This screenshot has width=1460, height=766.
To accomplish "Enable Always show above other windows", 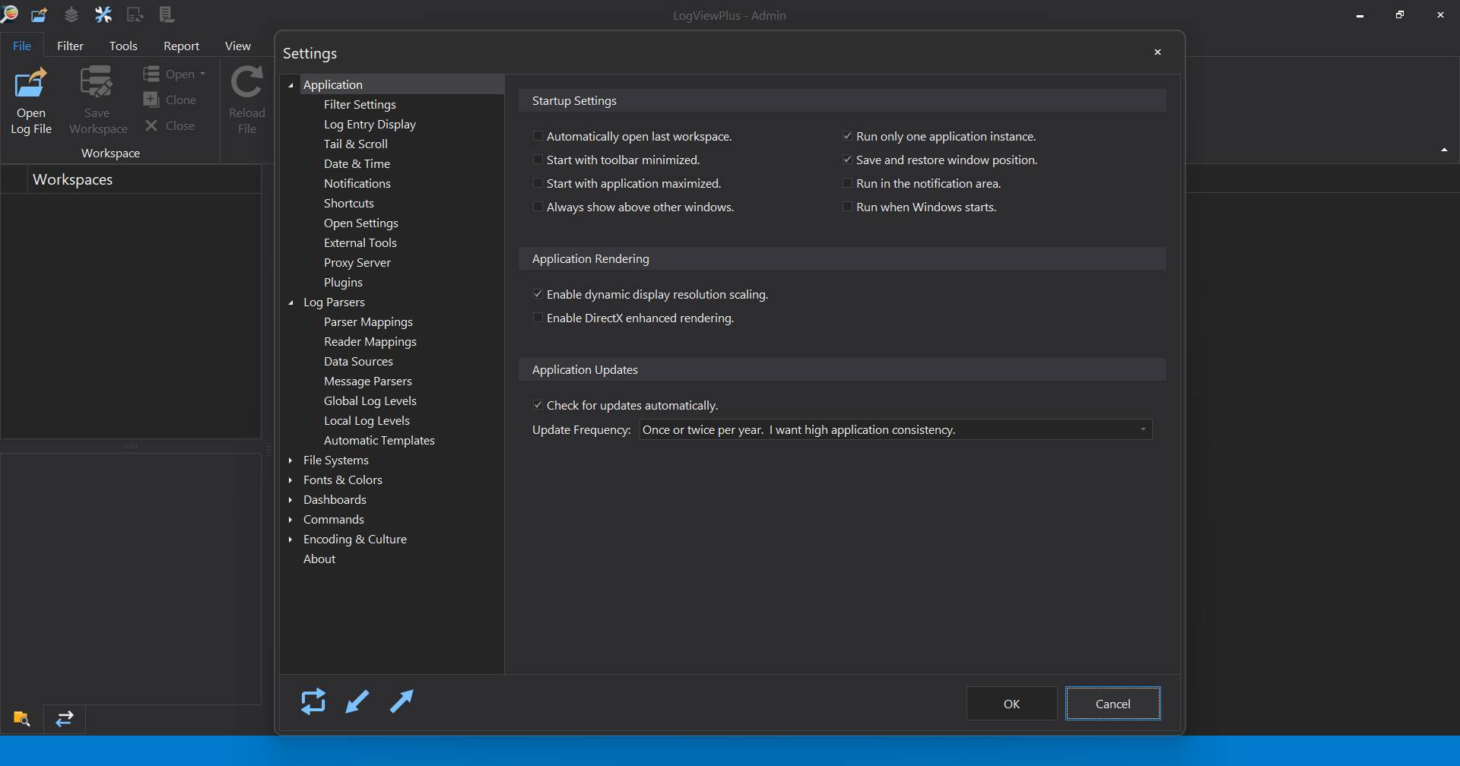I will click(x=538, y=207).
